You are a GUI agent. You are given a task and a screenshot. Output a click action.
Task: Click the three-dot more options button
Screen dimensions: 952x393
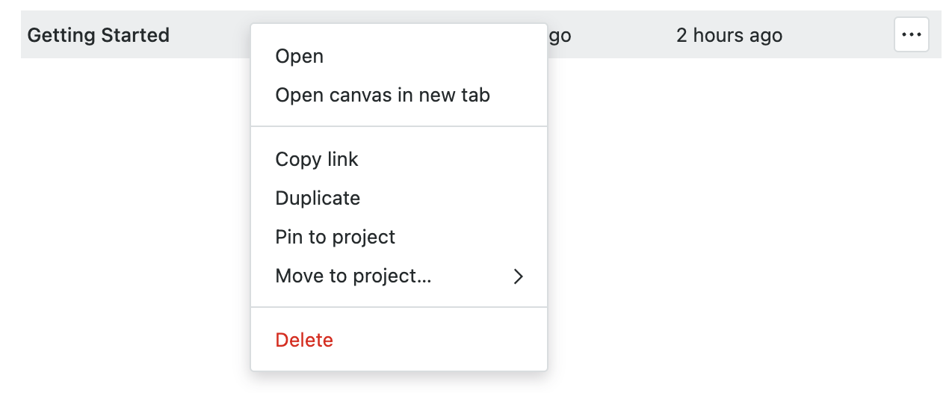click(x=911, y=35)
